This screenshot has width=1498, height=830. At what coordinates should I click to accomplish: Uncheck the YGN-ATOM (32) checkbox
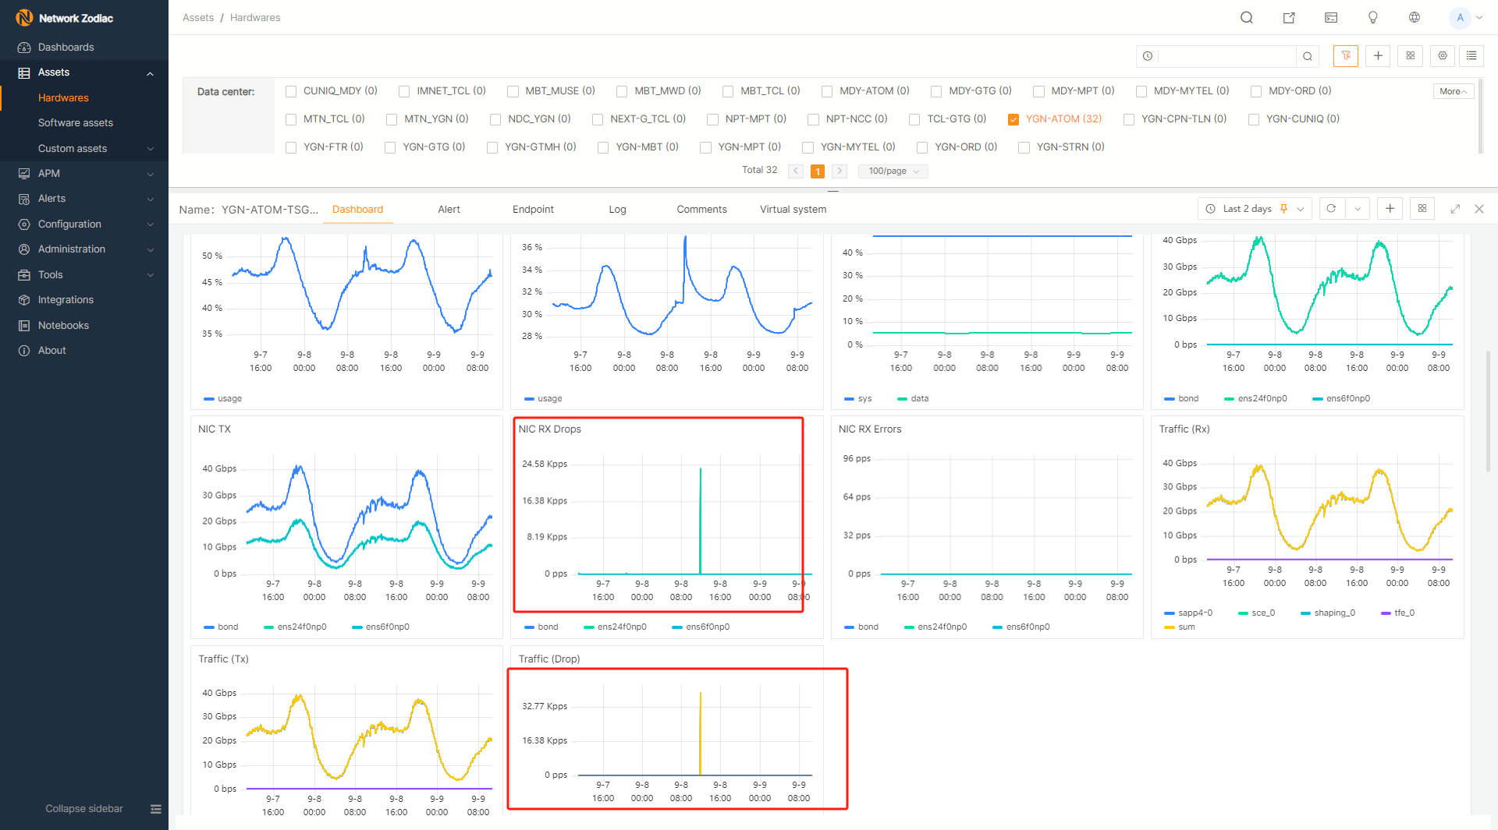click(x=1013, y=119)
